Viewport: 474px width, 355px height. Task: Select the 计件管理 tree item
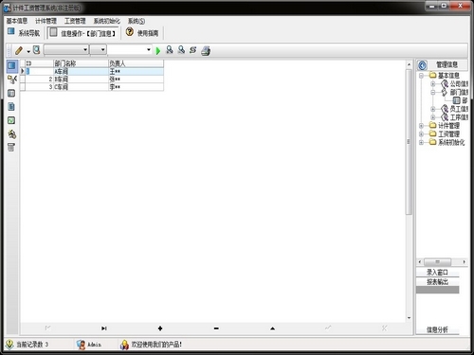click(448, 126)
